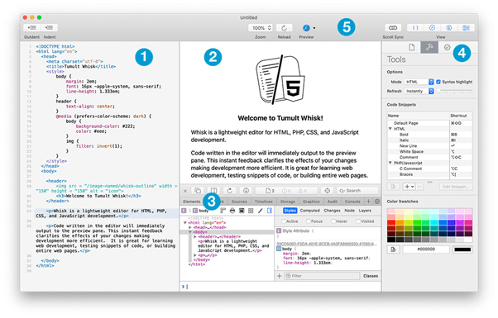498x318 pixels.
Task: Switch to the document sidebar tab icon
Action: tap(412, 47)
